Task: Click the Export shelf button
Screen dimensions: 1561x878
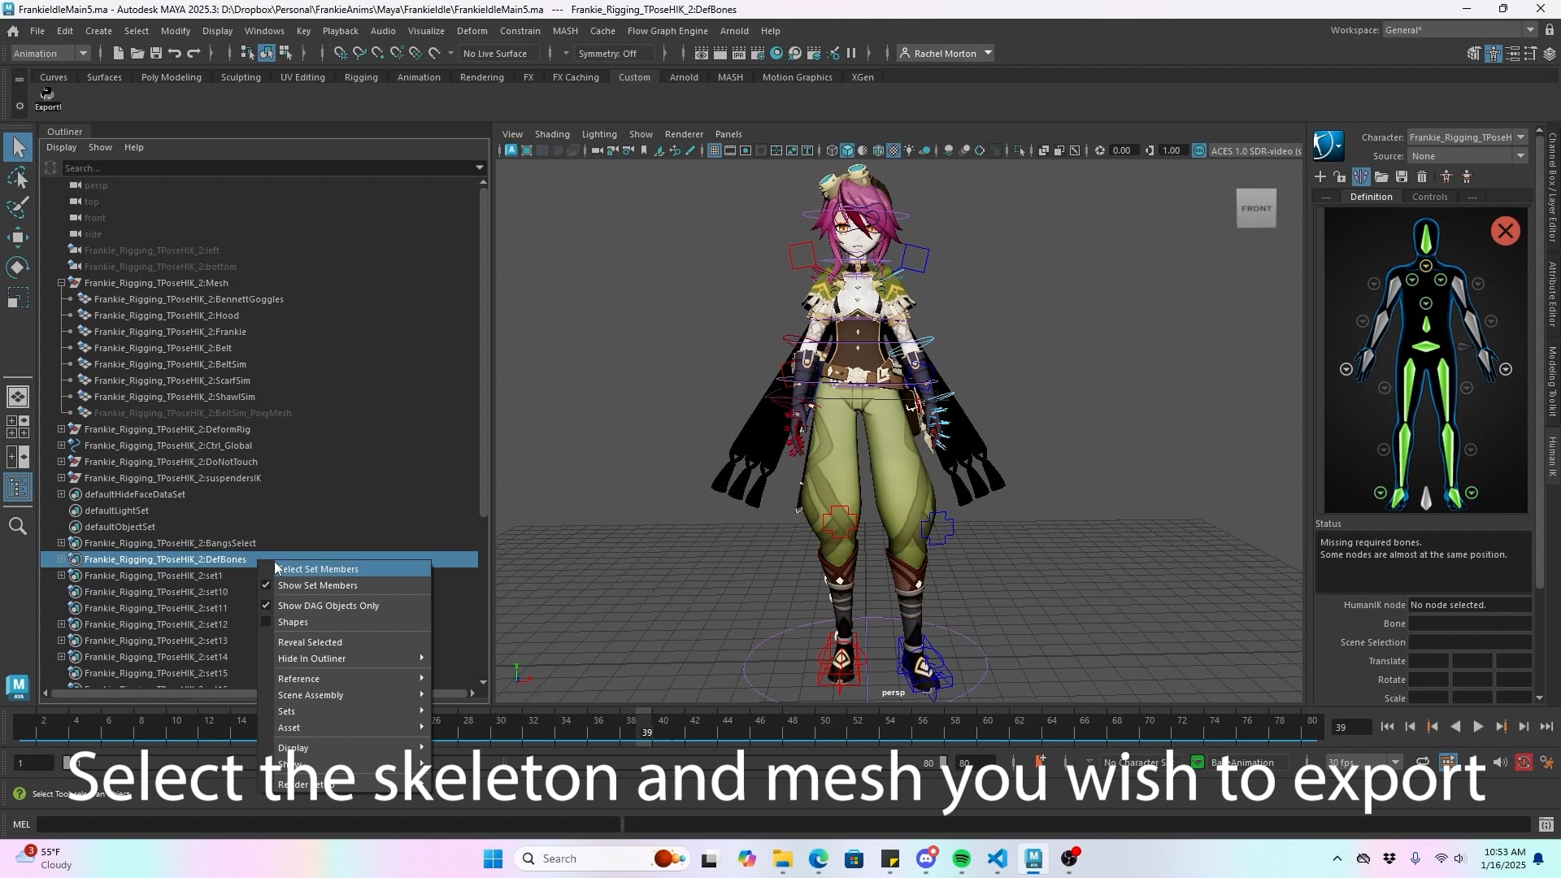Action: [47, 98]
